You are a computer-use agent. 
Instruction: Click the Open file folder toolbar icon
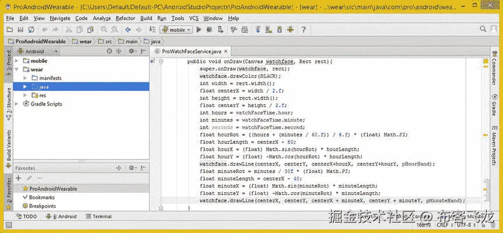[x=10, y=30]
